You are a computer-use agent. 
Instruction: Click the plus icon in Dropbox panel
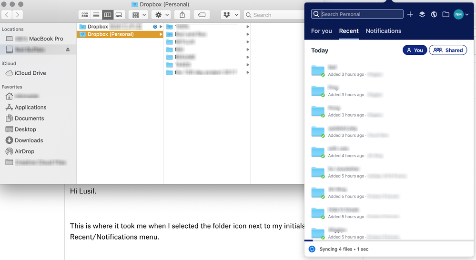[x=410, y=14]
